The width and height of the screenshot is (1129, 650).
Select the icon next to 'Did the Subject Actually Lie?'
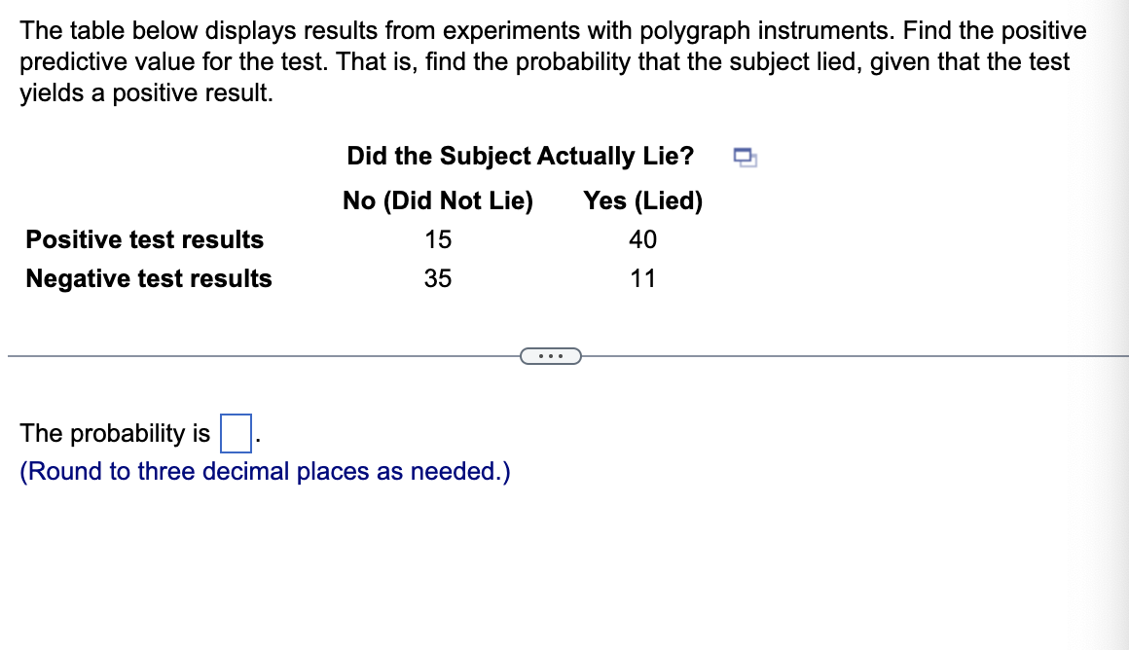[x=745, y=155]
